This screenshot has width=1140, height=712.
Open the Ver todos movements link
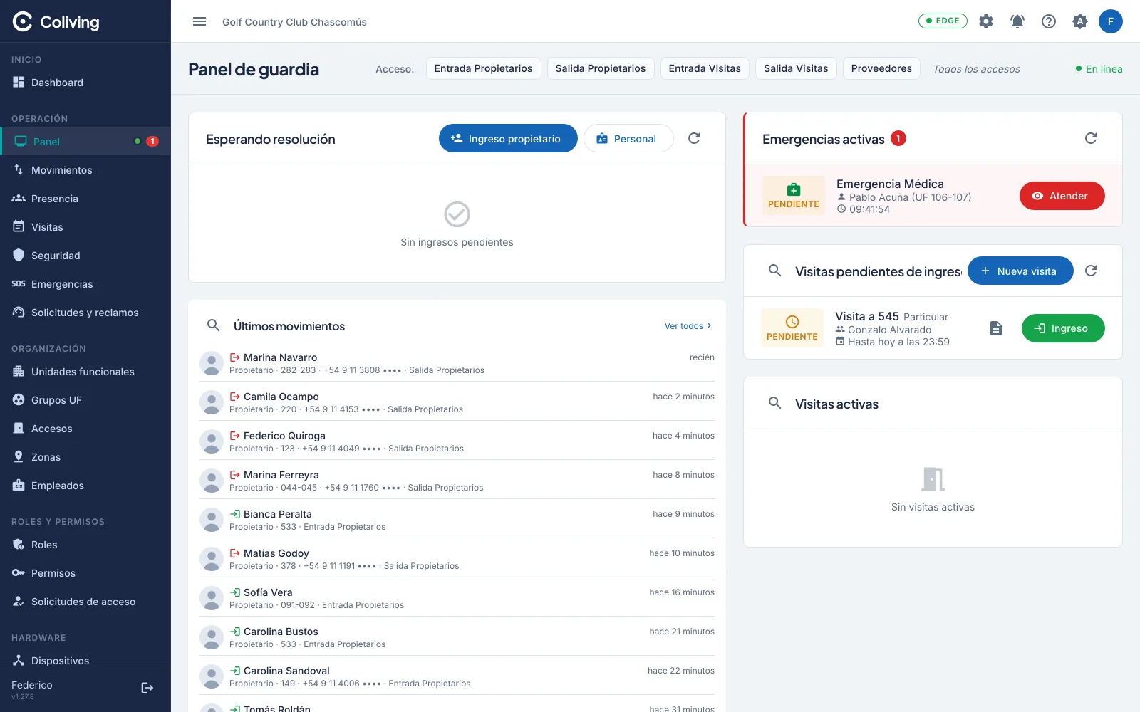click(x=688, y=326)
